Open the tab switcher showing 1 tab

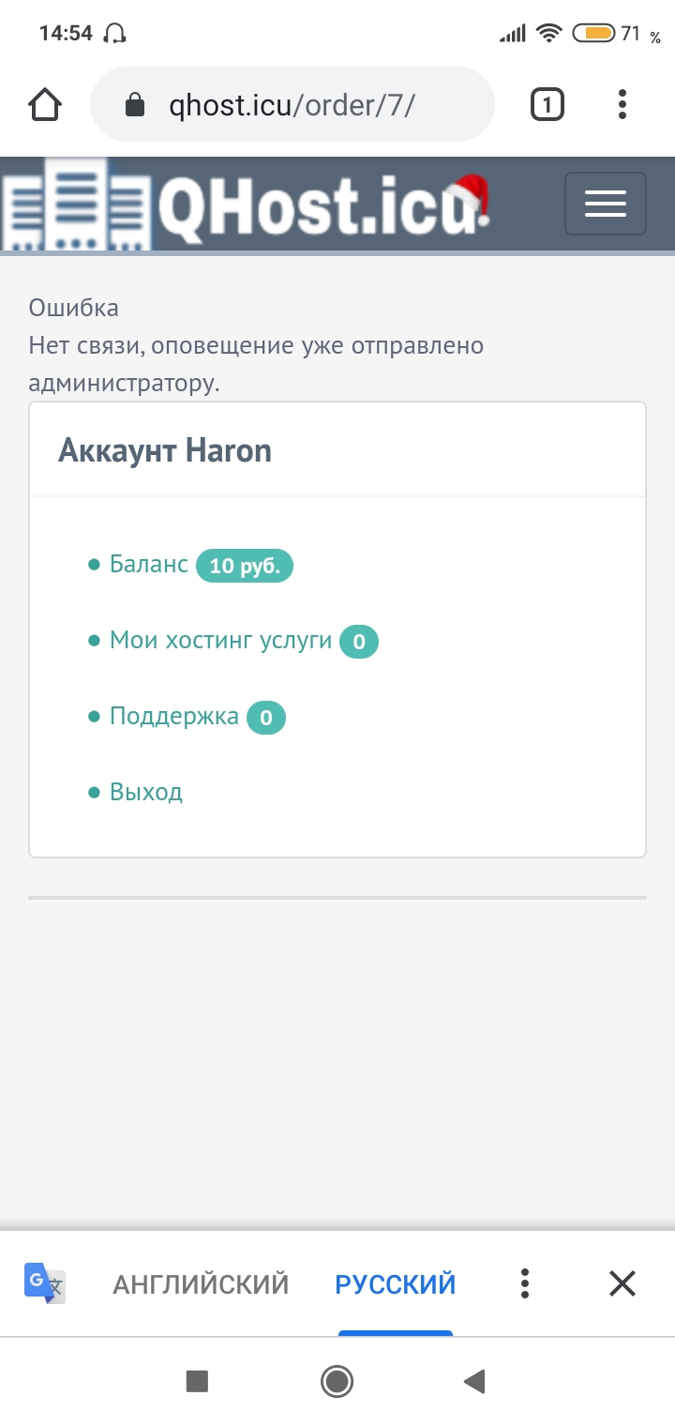[x=547, y=104]
